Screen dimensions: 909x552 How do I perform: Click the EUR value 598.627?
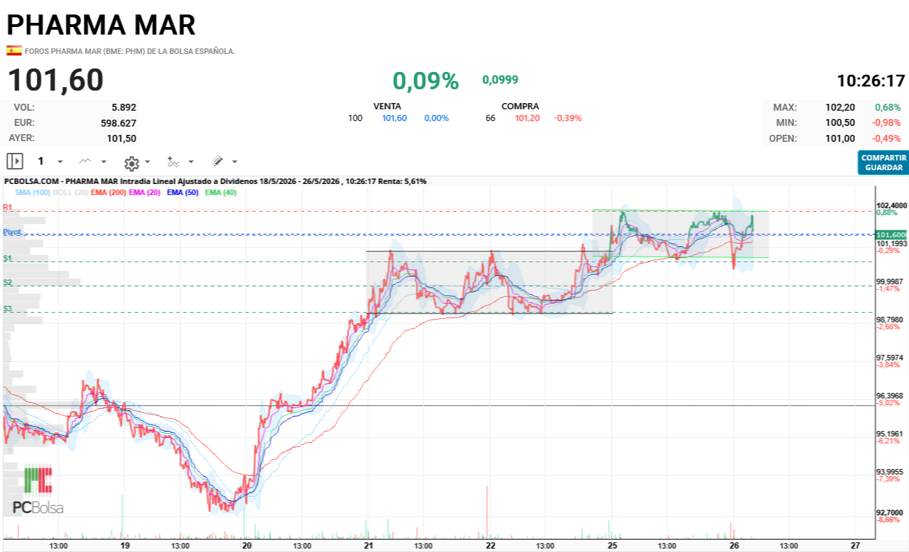pyautogui.click(x=118, y=122)
